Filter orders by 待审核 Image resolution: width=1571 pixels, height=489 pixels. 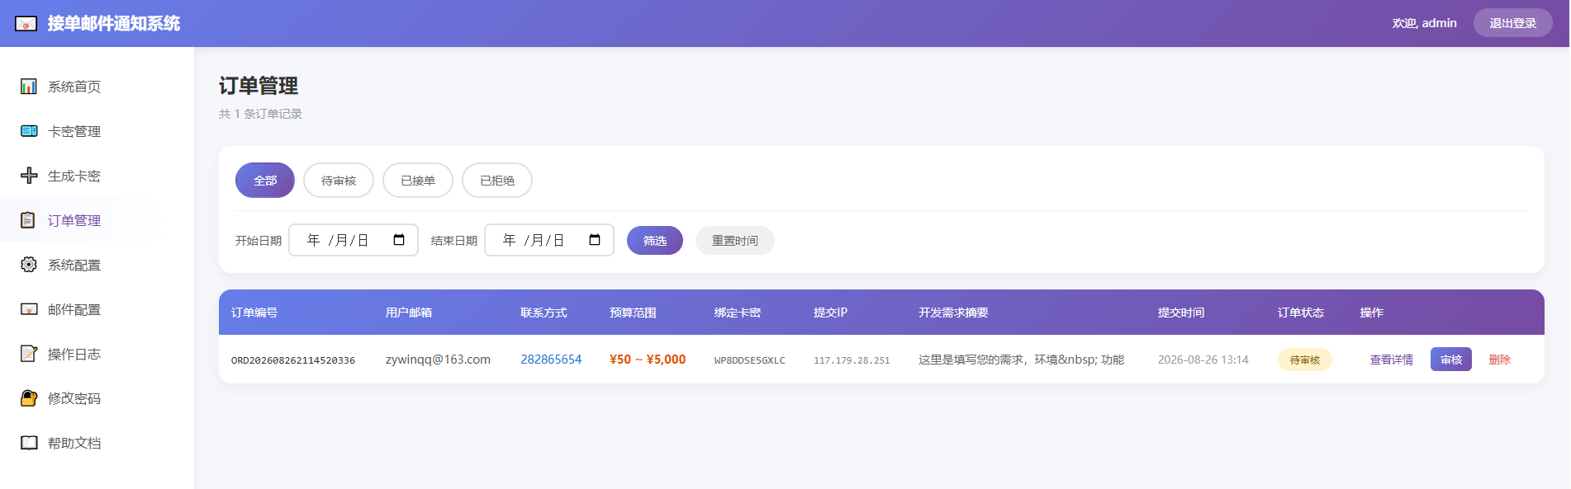pyautogui.click(x=339, y=181)
